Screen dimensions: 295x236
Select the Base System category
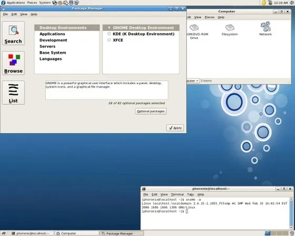point(67,53)
